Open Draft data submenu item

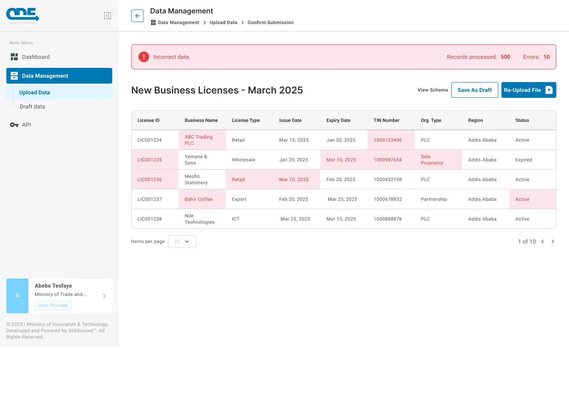pyautogui.click(x=32, y=107)
